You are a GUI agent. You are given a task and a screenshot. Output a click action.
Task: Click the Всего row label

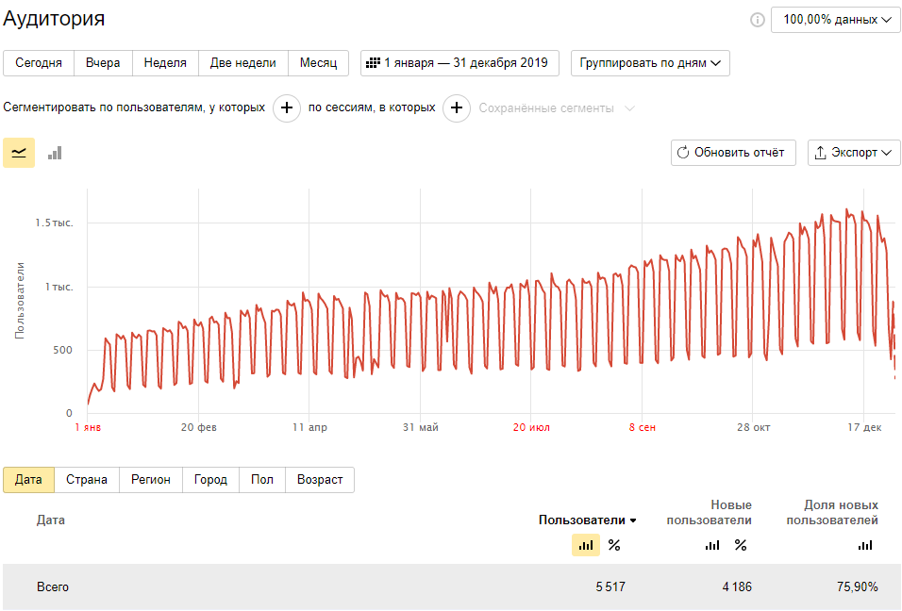53,587
